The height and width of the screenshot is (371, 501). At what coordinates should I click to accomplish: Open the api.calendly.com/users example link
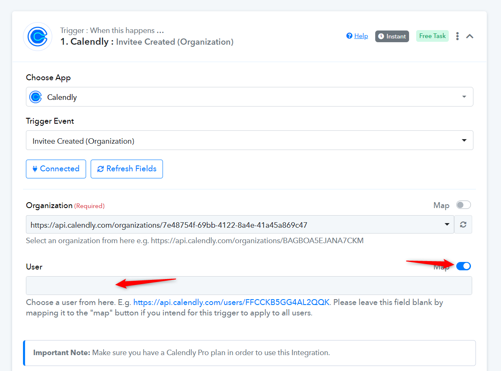click(231, 302)
